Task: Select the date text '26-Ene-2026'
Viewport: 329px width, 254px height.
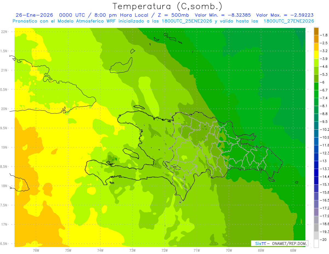Action: [x=35, y=15]
